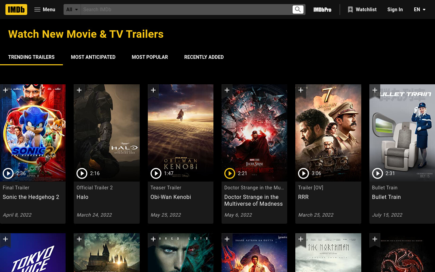Click "Trailer [OV]" label

tap(311, 188)
